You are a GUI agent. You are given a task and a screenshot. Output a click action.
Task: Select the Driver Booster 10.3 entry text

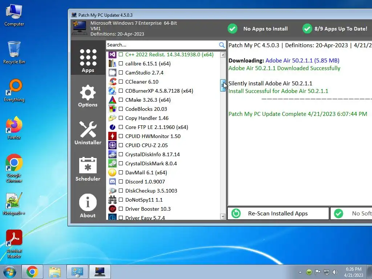pos(148,209)
